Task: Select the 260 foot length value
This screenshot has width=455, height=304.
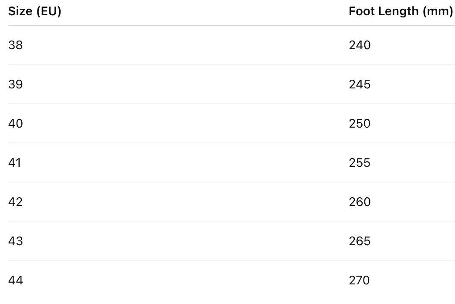Action: pos(360,202)
